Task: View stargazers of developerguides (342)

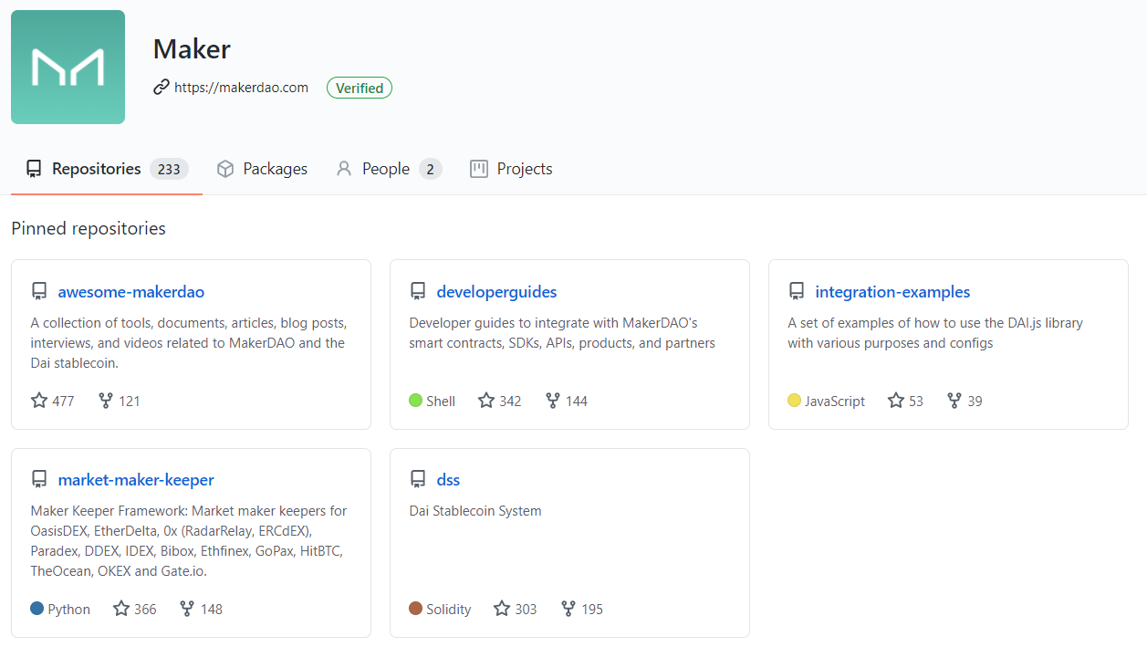Action: coord(500,401)
